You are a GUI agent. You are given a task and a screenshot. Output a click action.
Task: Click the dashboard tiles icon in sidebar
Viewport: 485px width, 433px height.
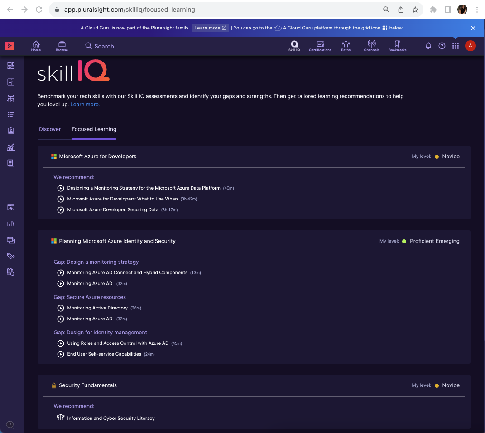coord(11,66)
